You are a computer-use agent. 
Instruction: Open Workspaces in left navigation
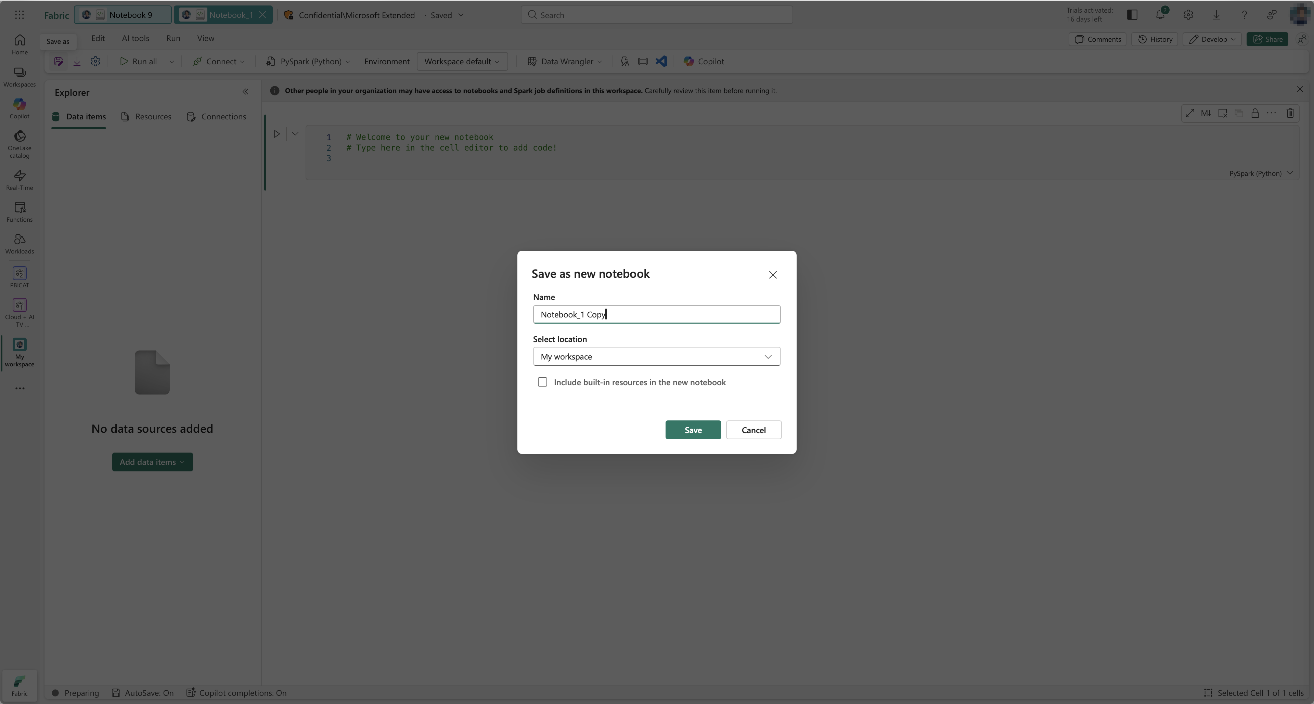pyautogui.click(x=20, y=77)
